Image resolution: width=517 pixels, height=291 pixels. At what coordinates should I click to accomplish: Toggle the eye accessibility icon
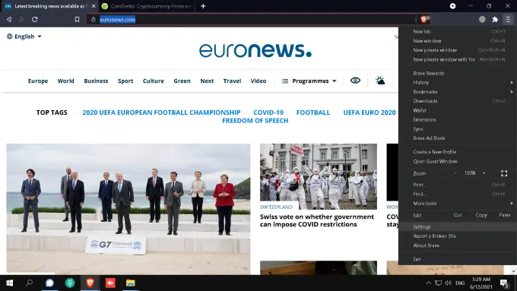tap(356, 81)
